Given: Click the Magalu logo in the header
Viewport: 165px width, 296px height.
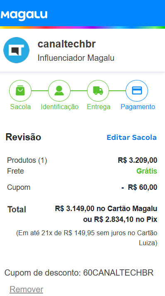Looking at the screenshot, I should (x=24, y=15).
